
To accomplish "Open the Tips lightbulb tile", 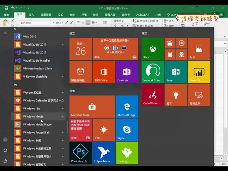I will pyautogui.click(x=176, y=95).
